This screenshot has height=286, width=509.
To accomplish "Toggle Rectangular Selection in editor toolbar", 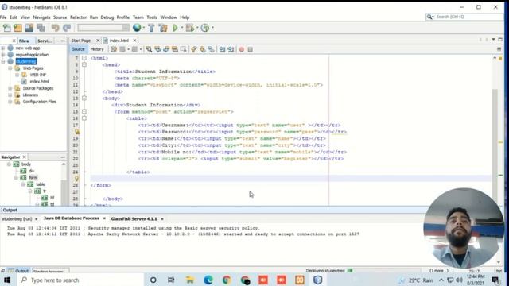I will click(x=184, y=49).
